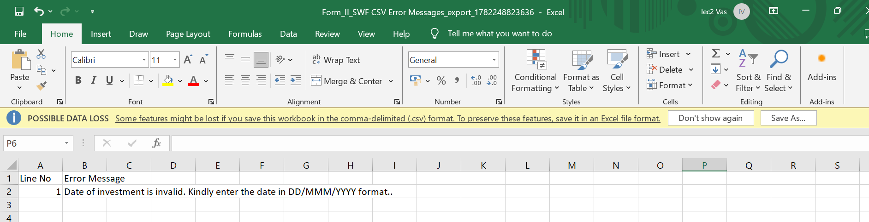869x222 pixels.
Task: Select column P header
Action: (x=704, y=165)
